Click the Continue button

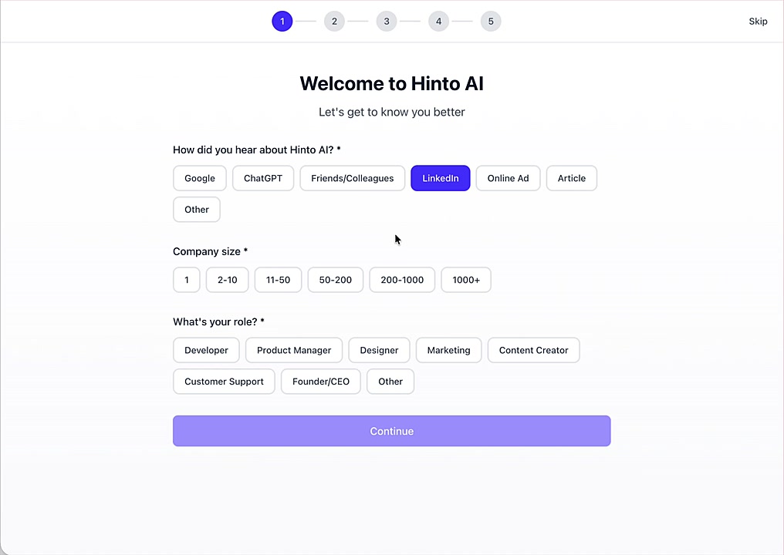coord(391,431)
